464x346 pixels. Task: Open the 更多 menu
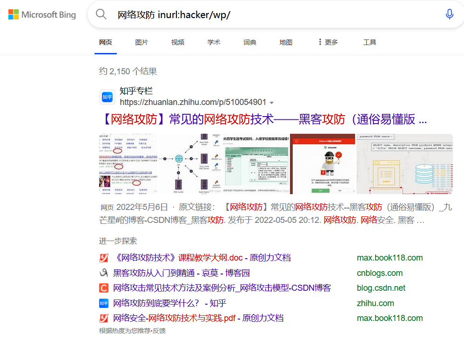[x=328, y=42]
